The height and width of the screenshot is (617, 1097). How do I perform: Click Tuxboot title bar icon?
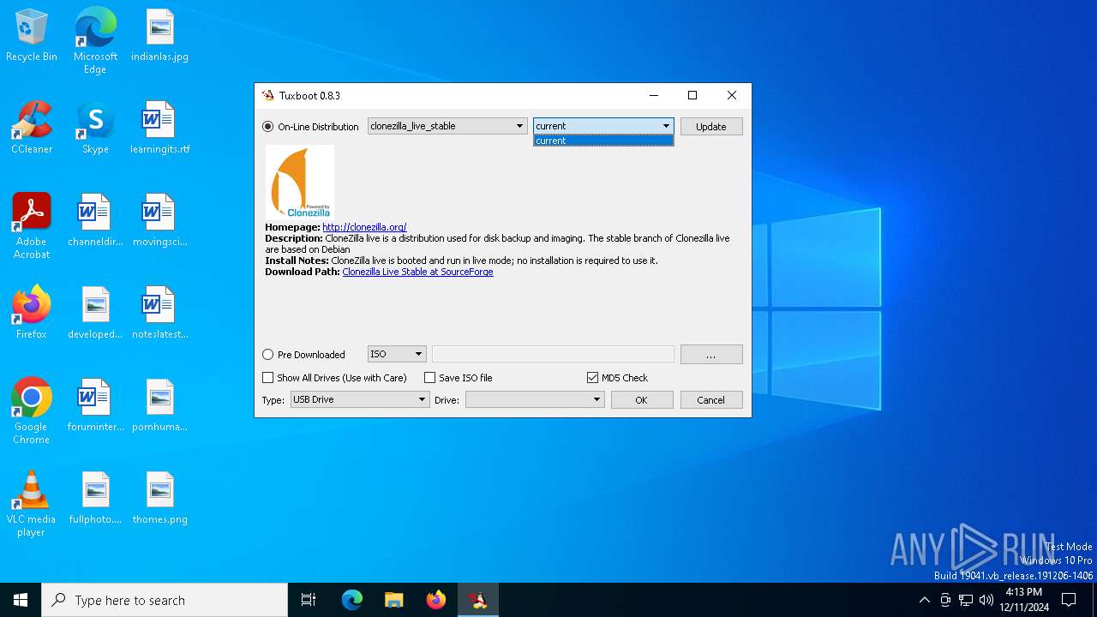268,95
